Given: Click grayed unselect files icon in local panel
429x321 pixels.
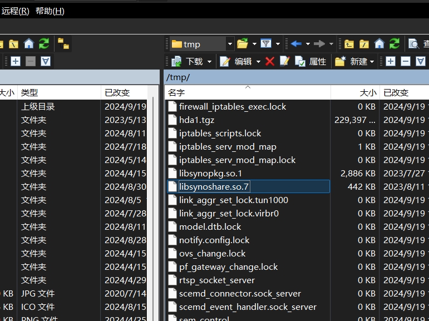Looking at the screenshot, I should [x=31, y=61].
